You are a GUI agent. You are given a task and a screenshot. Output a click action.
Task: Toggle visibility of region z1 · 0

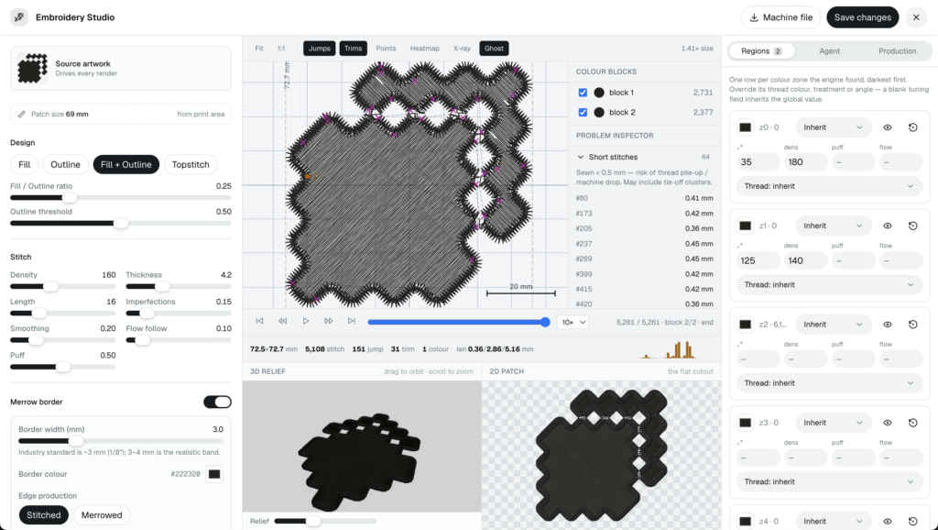point(888,226)
